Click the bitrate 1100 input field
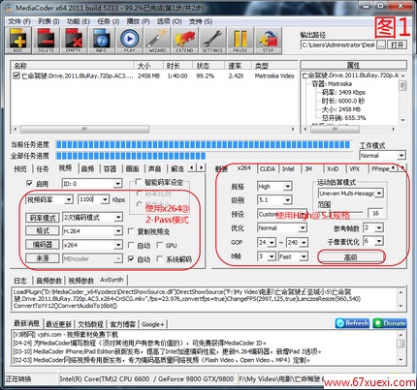This screenshot has width=417, height=390. coord(89,199)
